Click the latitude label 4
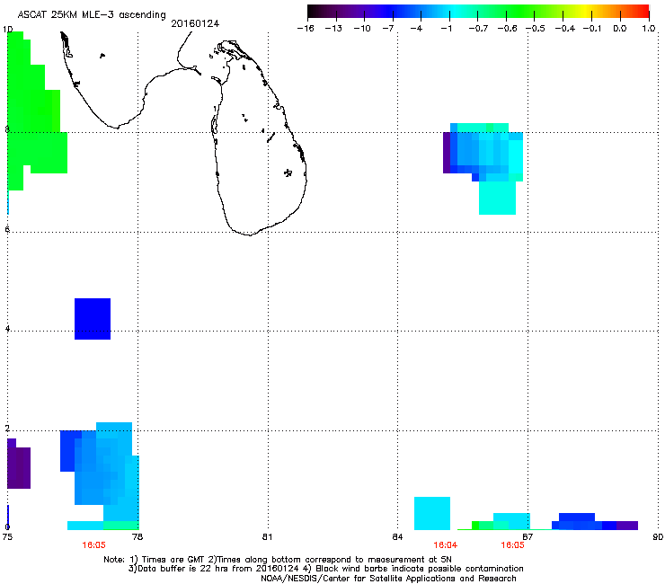The width and height of the screenshot is (665, 584). 7,329
